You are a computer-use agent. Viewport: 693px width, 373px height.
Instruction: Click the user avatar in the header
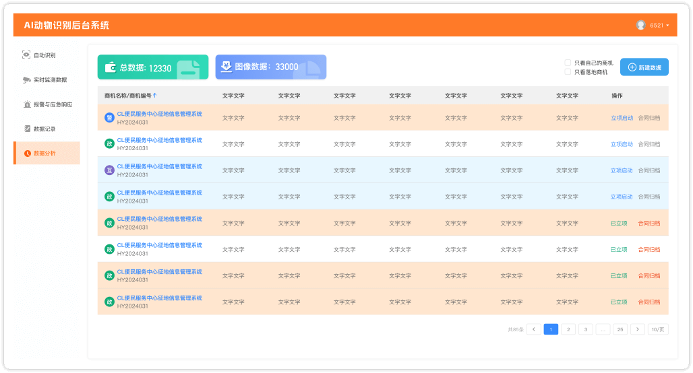click(x=640, y=25)
